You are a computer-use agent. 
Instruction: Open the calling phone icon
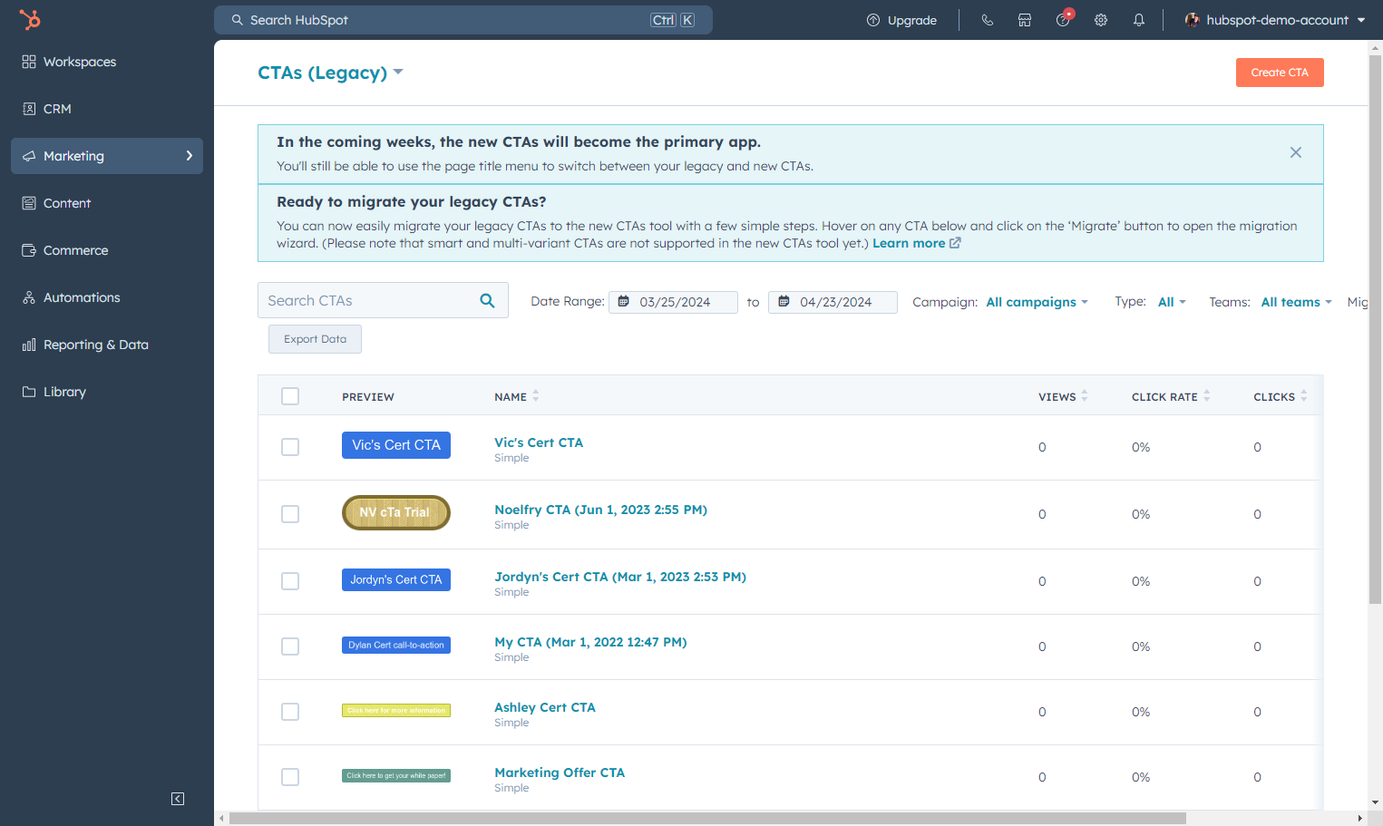coord(988,20)
